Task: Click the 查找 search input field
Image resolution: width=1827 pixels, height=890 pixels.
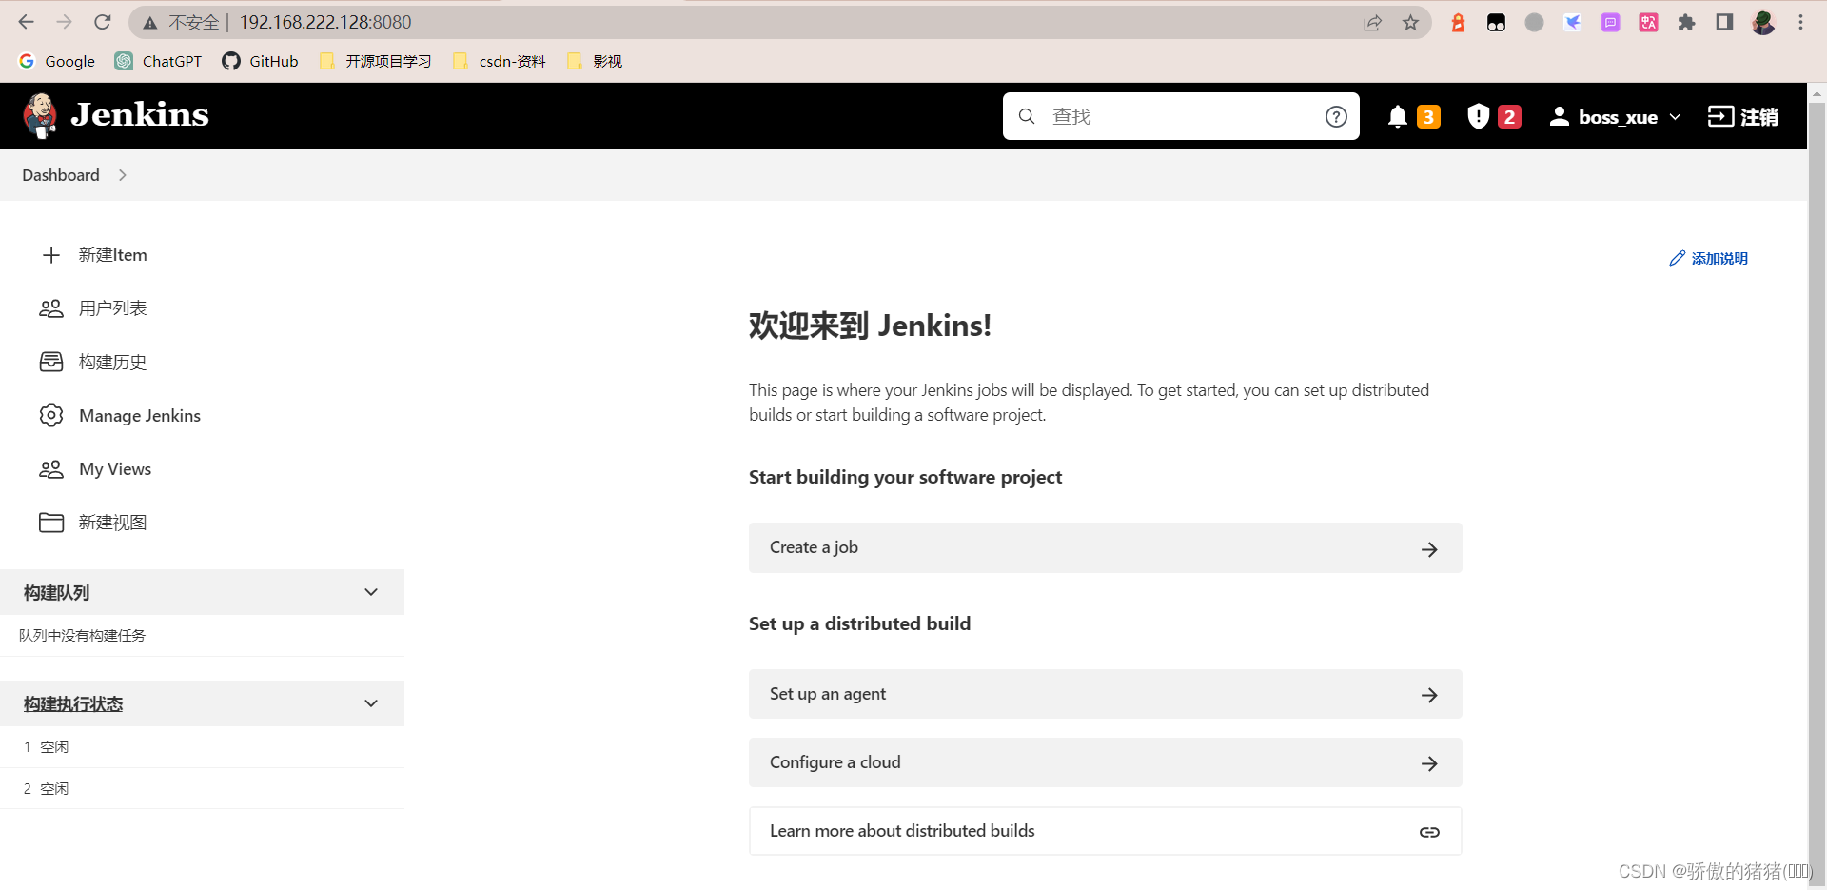Action: pos(1181,116)
